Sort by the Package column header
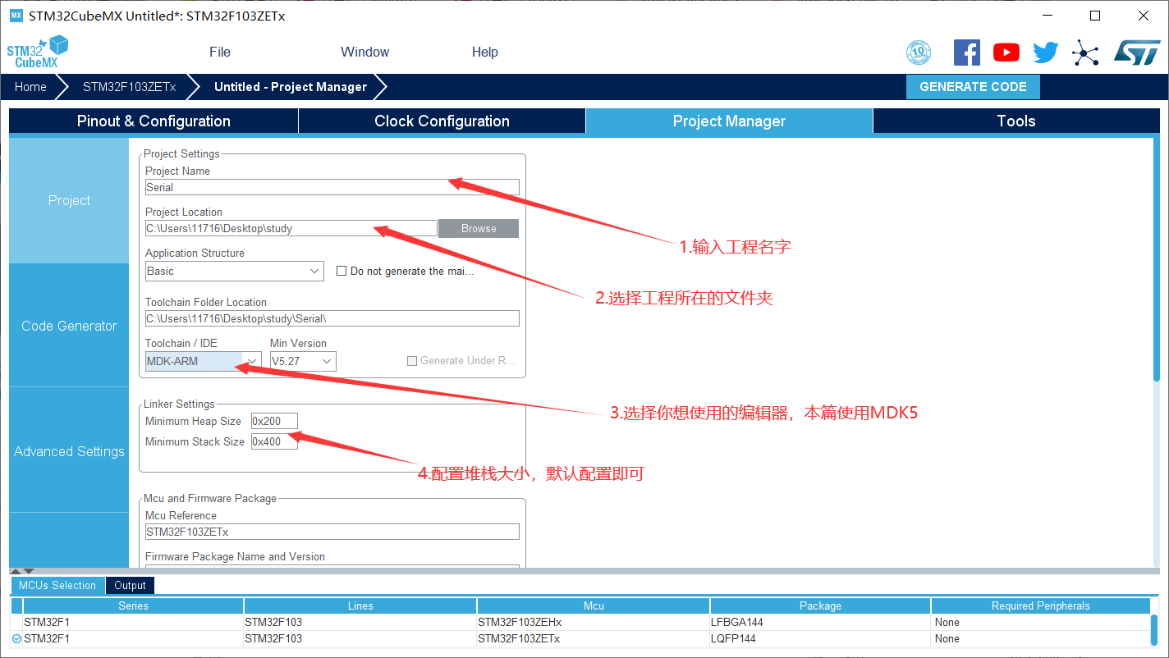 [x=820, y=605]
